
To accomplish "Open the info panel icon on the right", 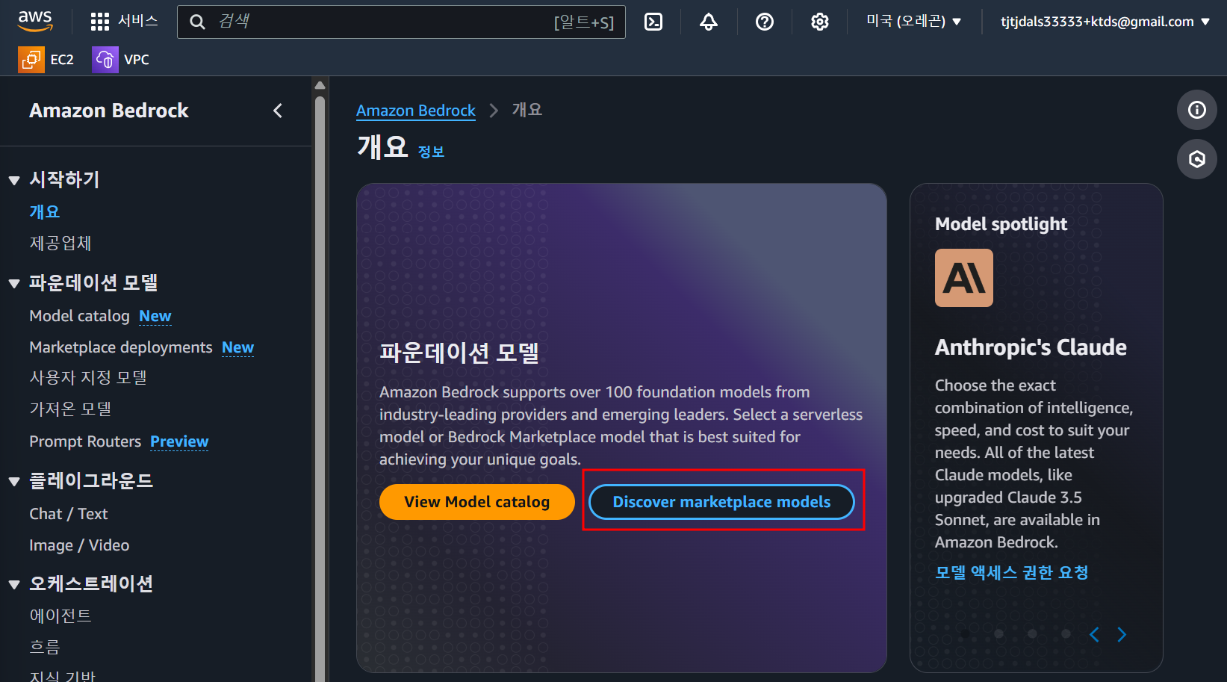I will pyautogui.click(x=1197, y=111).
